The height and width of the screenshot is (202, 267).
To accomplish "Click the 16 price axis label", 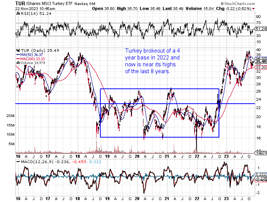I will 258,138.
